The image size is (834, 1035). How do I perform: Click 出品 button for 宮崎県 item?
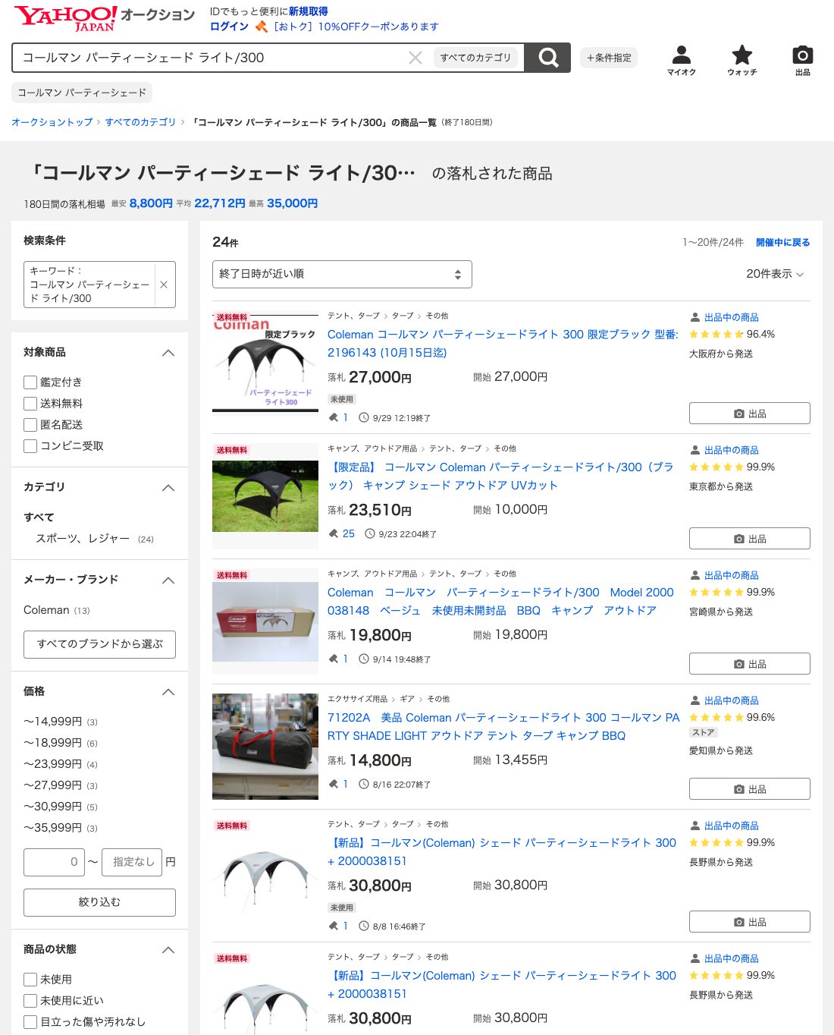[749, 664]
